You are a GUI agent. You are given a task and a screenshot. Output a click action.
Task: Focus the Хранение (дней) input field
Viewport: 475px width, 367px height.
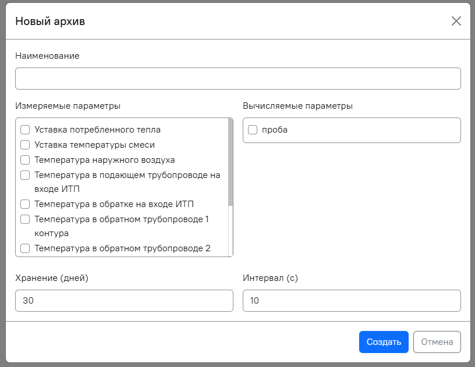tap(124, 301)
